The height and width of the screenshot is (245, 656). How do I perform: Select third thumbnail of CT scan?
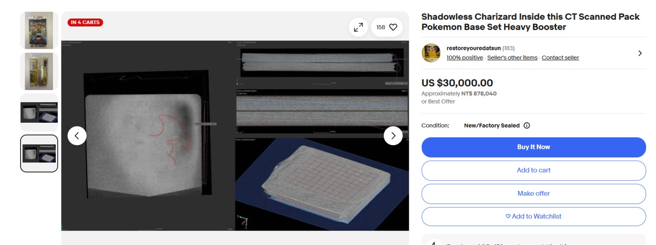[x=39, y=112]
